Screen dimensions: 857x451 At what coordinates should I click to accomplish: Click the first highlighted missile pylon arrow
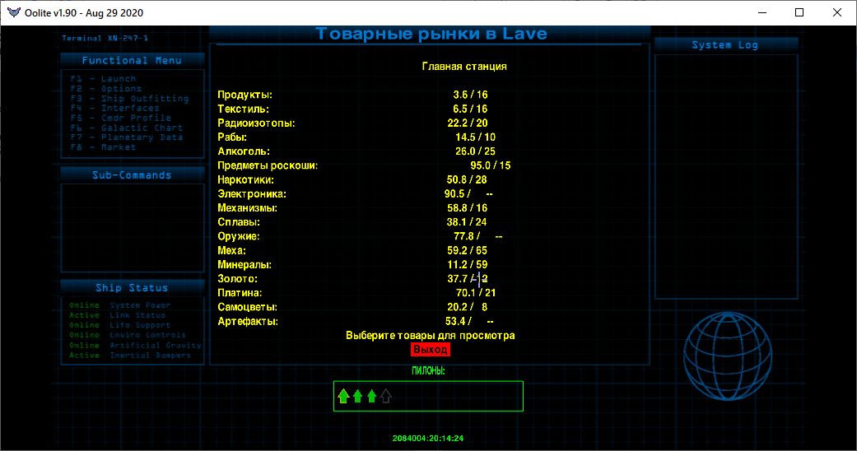[343, 397]
